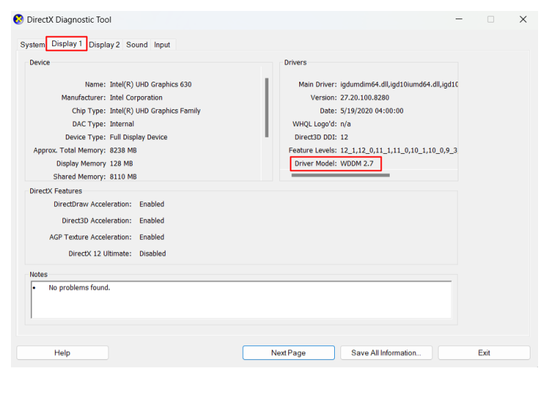Go to Next Page

tap(288, 353)
